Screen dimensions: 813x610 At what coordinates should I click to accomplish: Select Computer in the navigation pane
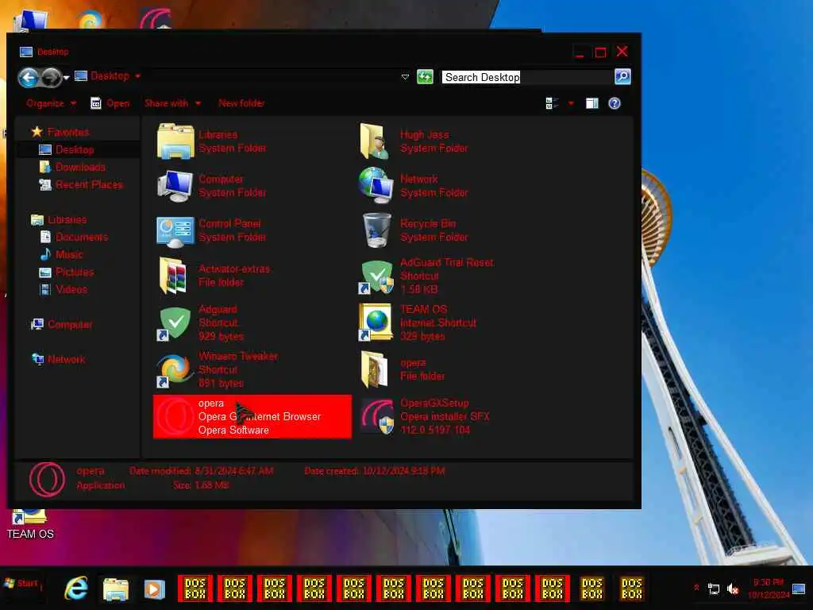pos(61,325)
